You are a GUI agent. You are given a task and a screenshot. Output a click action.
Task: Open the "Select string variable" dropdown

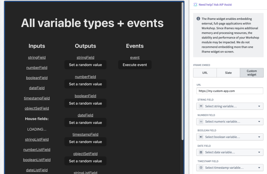[230, 106]
